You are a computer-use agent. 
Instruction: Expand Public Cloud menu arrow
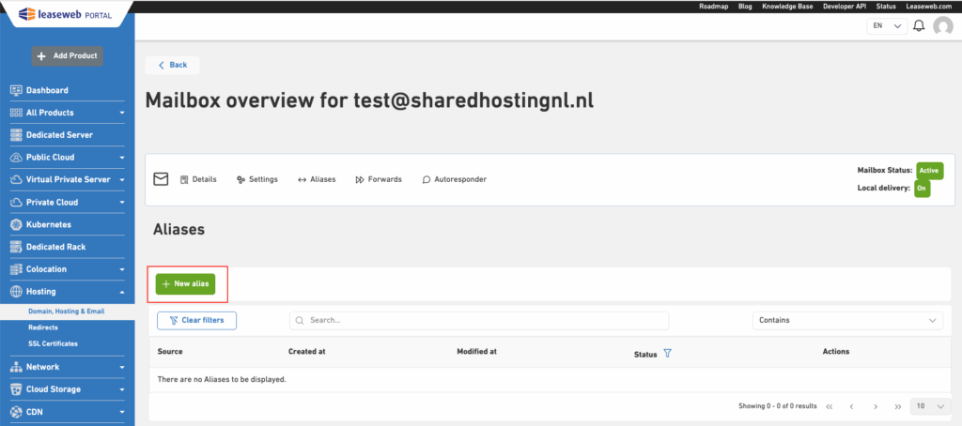pos(122,159)
